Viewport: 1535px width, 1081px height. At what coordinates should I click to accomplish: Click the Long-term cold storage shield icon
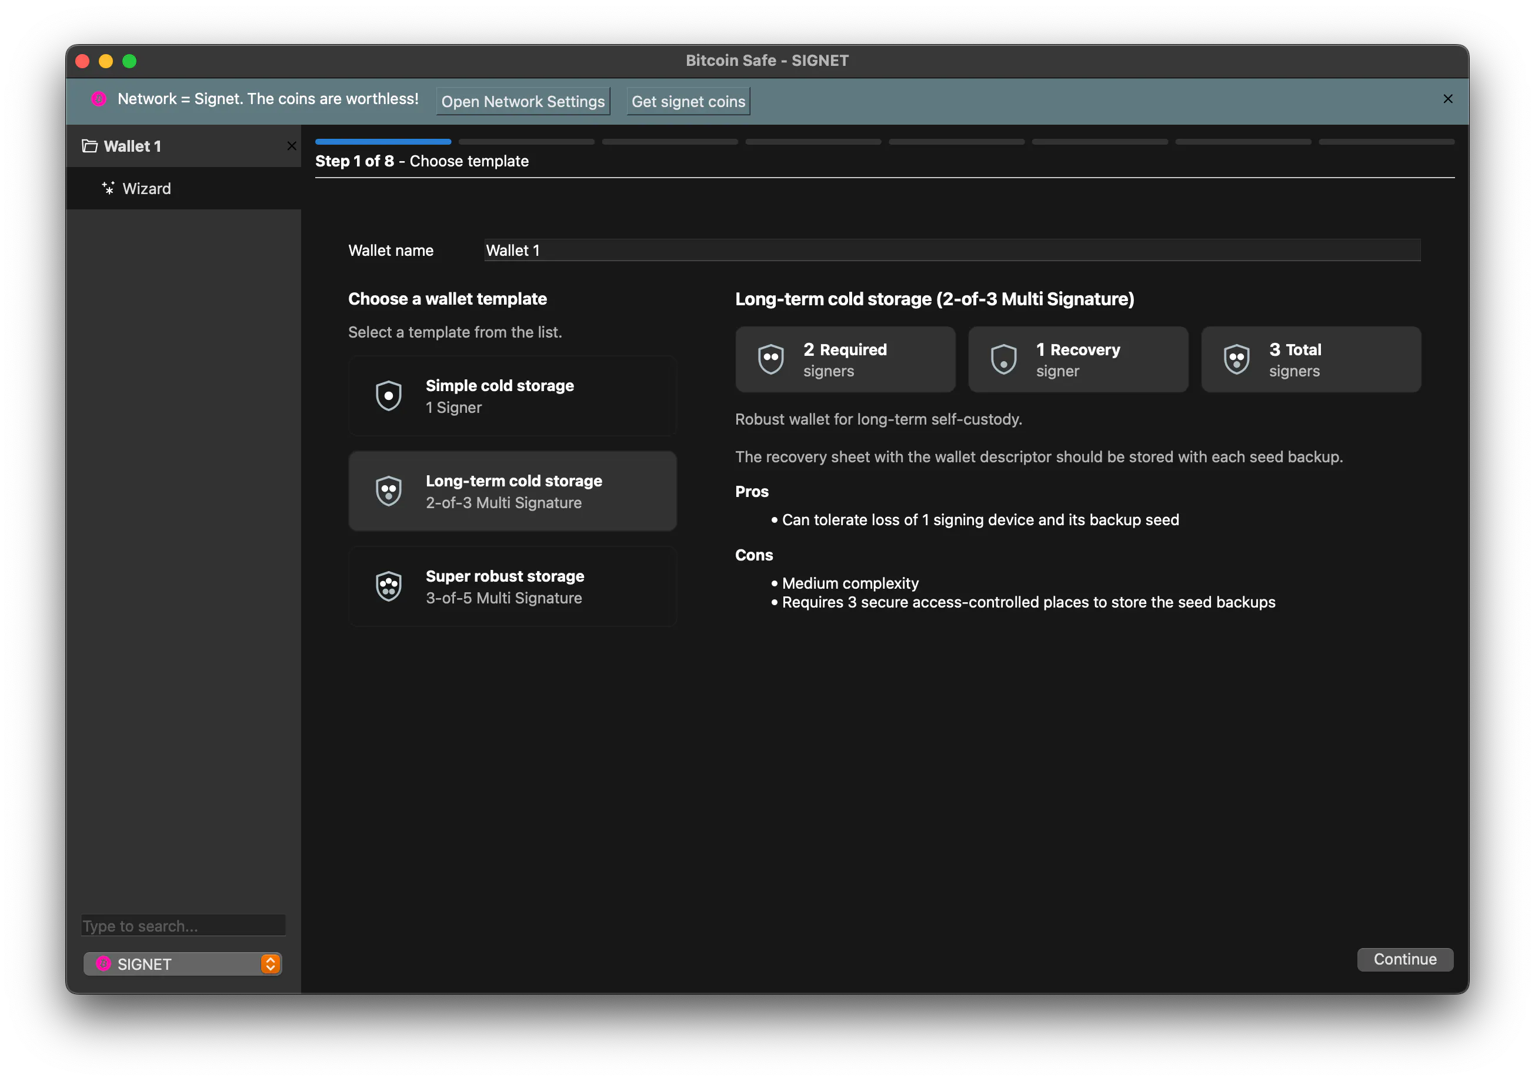tap(388, 491)
